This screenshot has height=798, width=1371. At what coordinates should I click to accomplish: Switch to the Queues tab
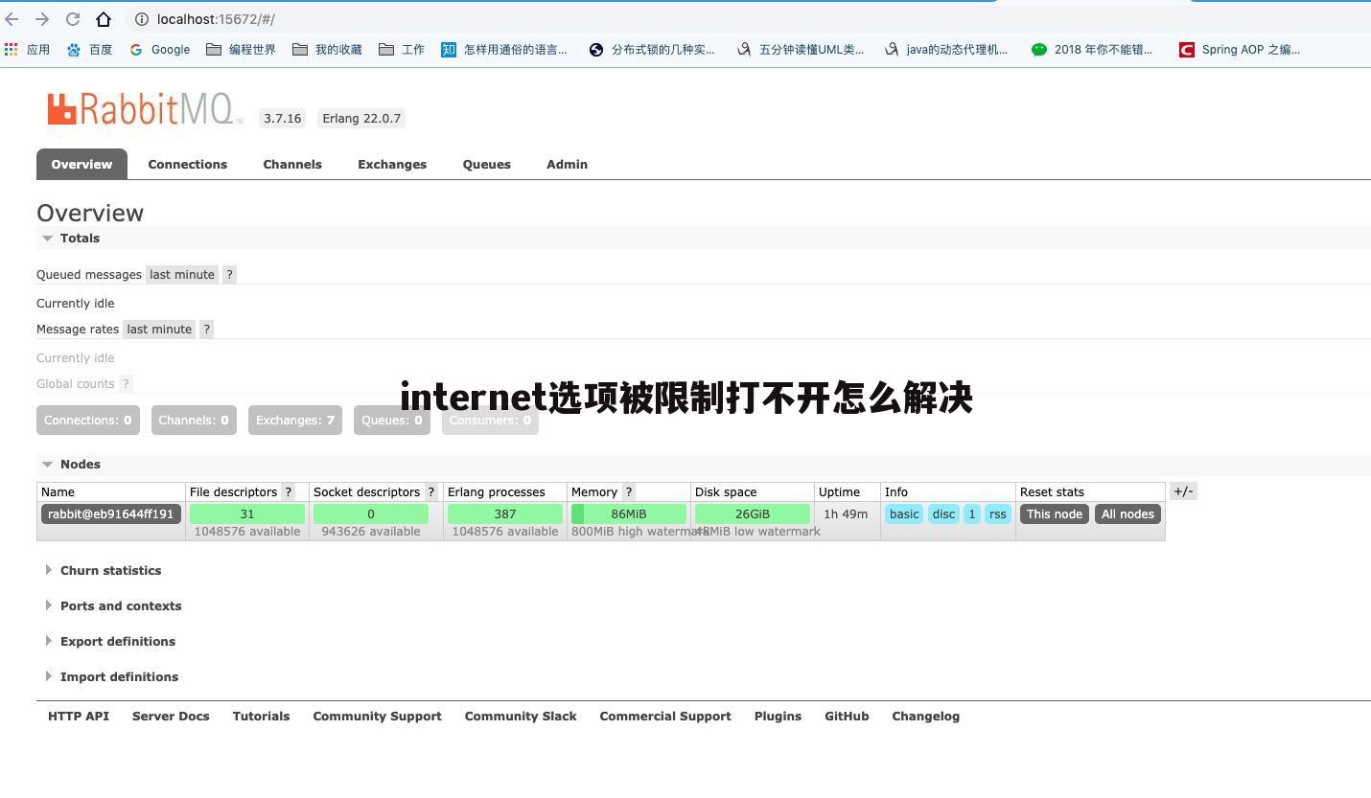487,164
